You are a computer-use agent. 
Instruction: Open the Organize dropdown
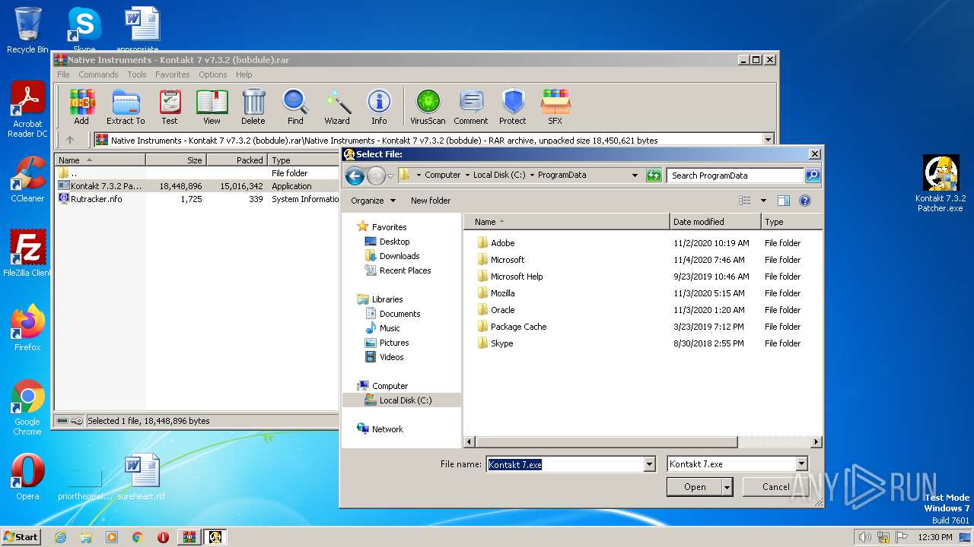coord(374,201)
